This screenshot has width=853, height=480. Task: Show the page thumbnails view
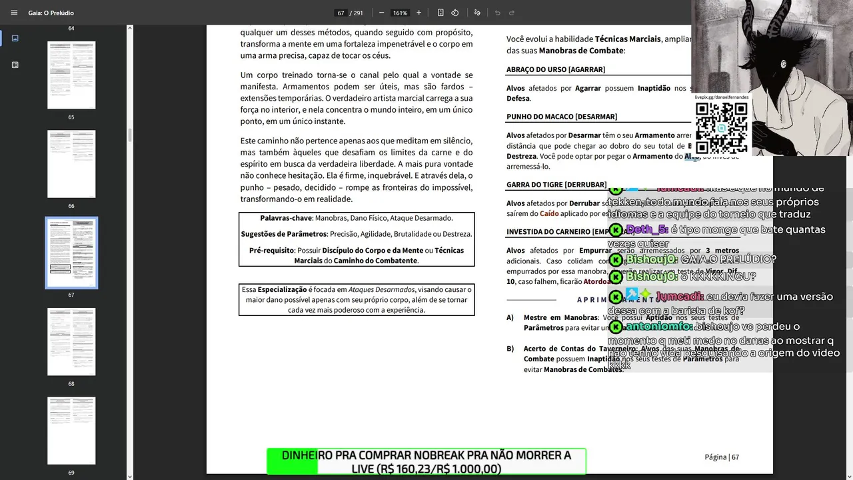[15, 38]
